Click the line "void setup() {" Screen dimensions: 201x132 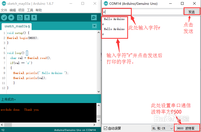(18, 33)
